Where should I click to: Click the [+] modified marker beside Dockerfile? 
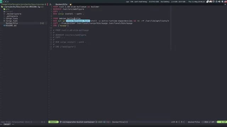(42, 23)
